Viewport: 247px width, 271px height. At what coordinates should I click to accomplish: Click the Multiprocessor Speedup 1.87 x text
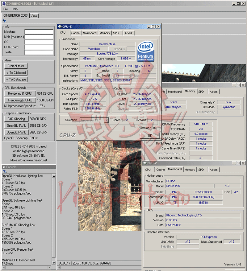coord(25,106)
